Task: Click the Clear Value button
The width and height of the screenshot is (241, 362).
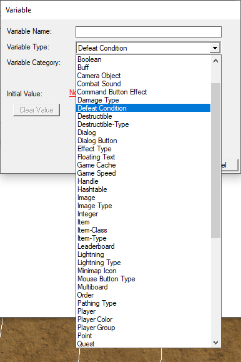Action: click(x=36, y=110)
